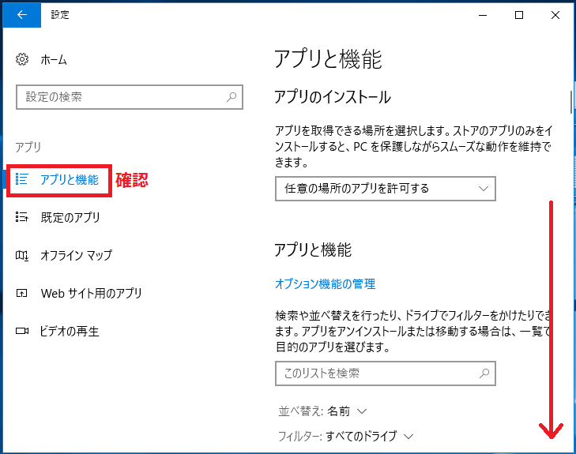Click magnifier icon in このリストを検索 box
The width and height of the screenshot is (576, 454).
(x=484, y=373)
